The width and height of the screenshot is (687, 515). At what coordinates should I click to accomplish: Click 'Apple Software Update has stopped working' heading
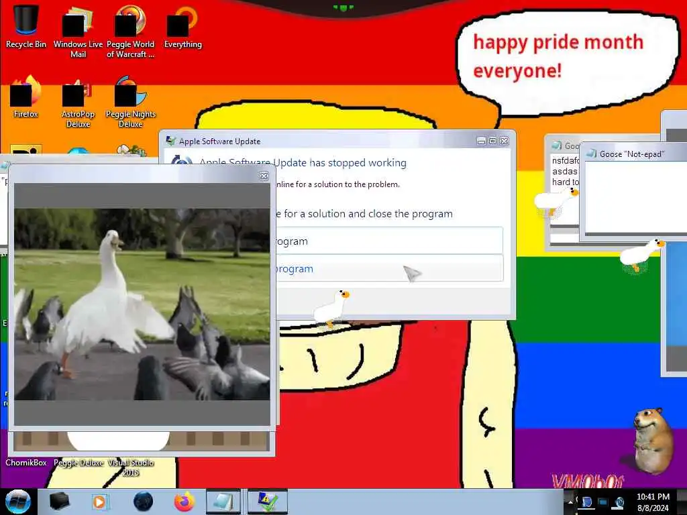[303, 162]
